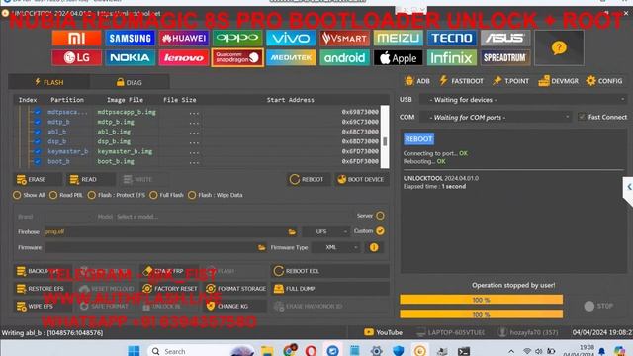Uncheck the mdtp_b partition checkbox
633x356 pixels.
[38, 122]
